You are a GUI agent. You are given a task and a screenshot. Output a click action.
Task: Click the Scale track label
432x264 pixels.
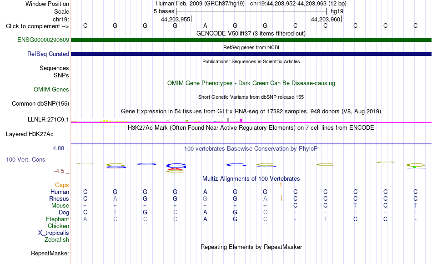click(x=61, y=11)
